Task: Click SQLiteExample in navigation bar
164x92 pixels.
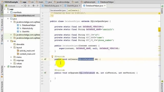Action: [10, 2]
